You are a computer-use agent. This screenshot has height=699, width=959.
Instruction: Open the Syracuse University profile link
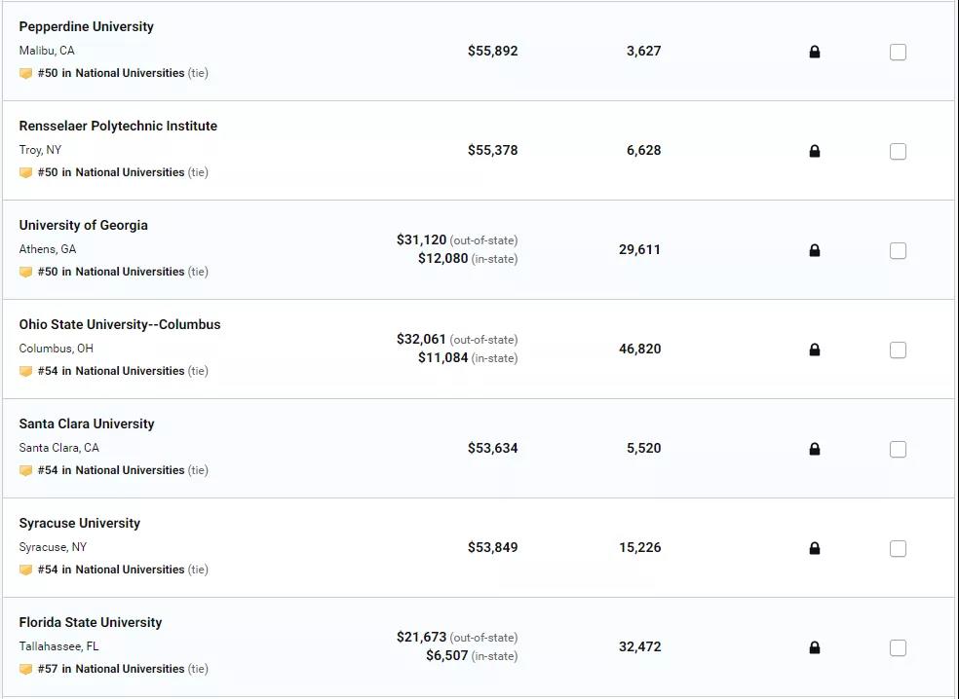tap(80, 523)
